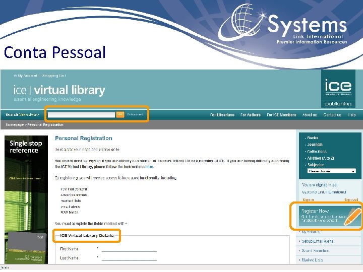The image size is (363, 272).
Task: Follow the 'here' instructions link
Action: pos(149,167)
